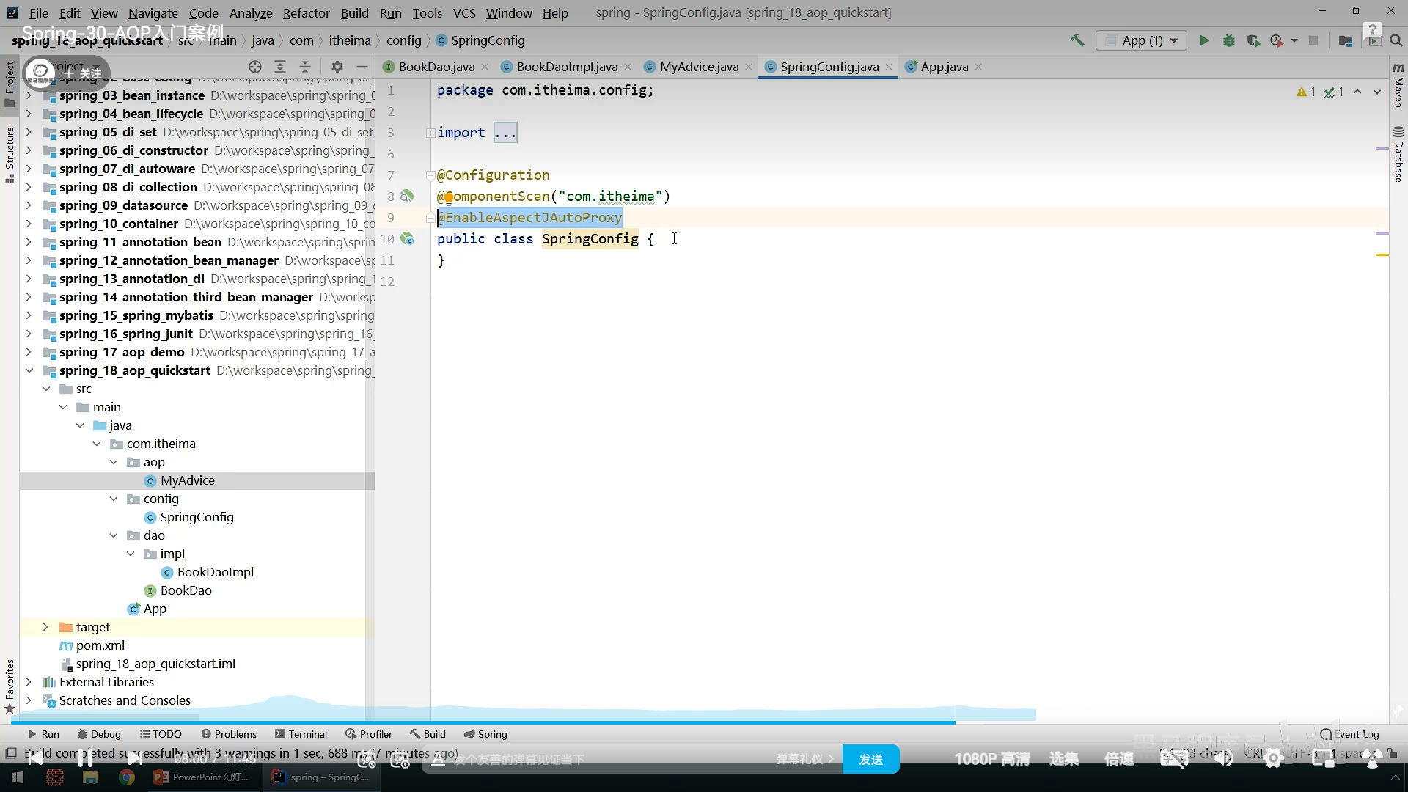Expand the target folder
Viewport: 1408px width, 792px height.
click(45, 627)
